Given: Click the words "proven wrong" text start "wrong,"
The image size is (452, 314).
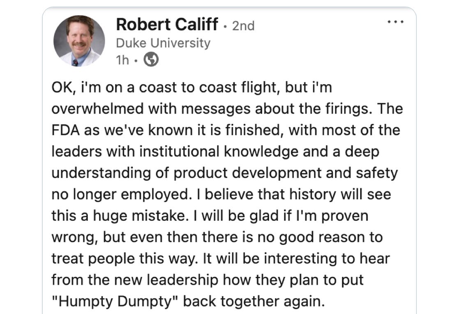Looking at the screenshot, I should coord(73,237).
